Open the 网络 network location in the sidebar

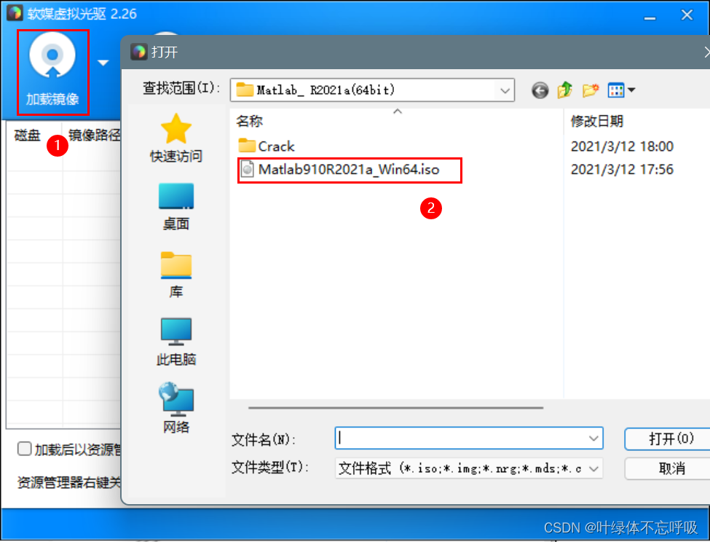(175, 408)
